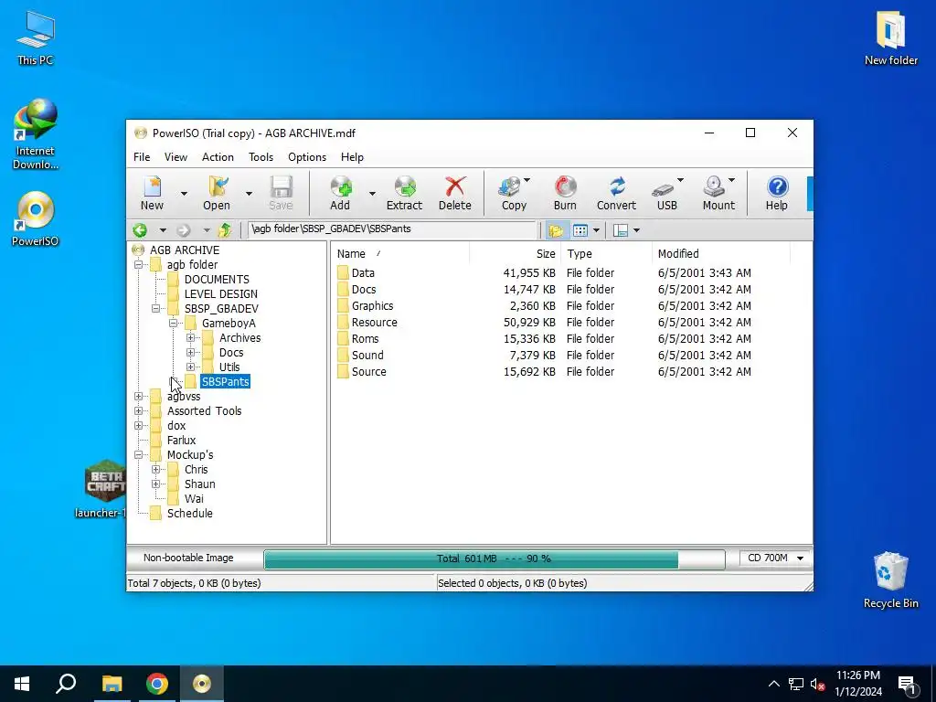
Task: Open the view mode dropdown arrow
Action: pos(596,230)
